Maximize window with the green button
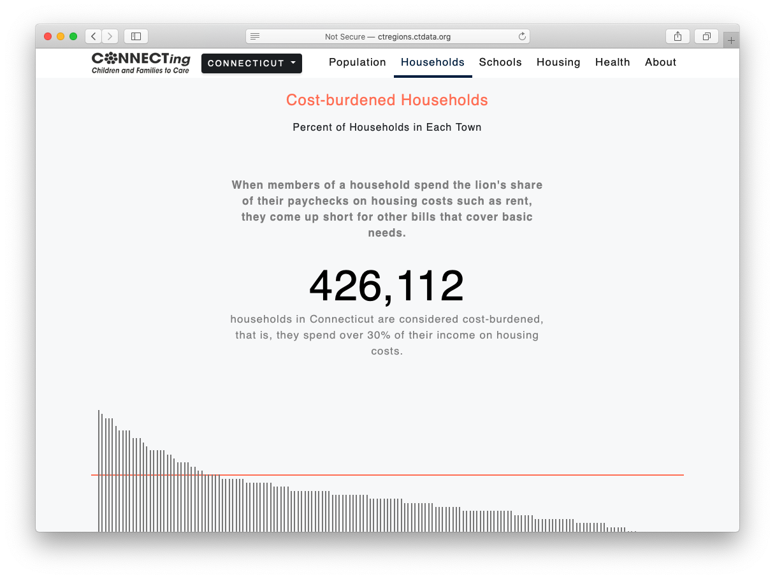The width and height of the screenshot is (775, 579). [73, 36]
